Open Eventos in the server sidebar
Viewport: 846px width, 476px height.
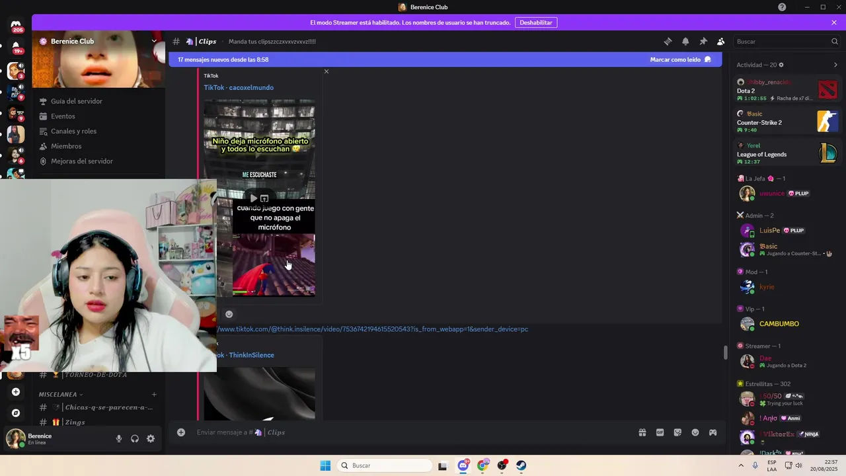click(x=98, y=116)
